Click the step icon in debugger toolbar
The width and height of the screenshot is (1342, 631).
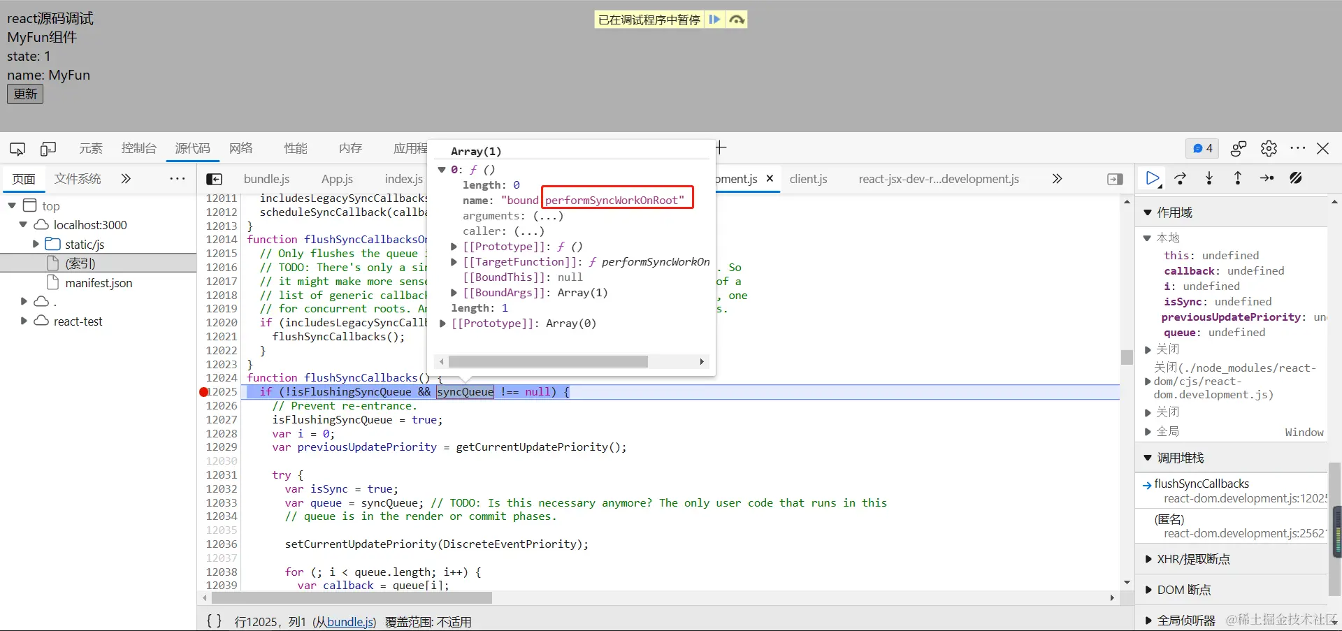(1267, 178)
